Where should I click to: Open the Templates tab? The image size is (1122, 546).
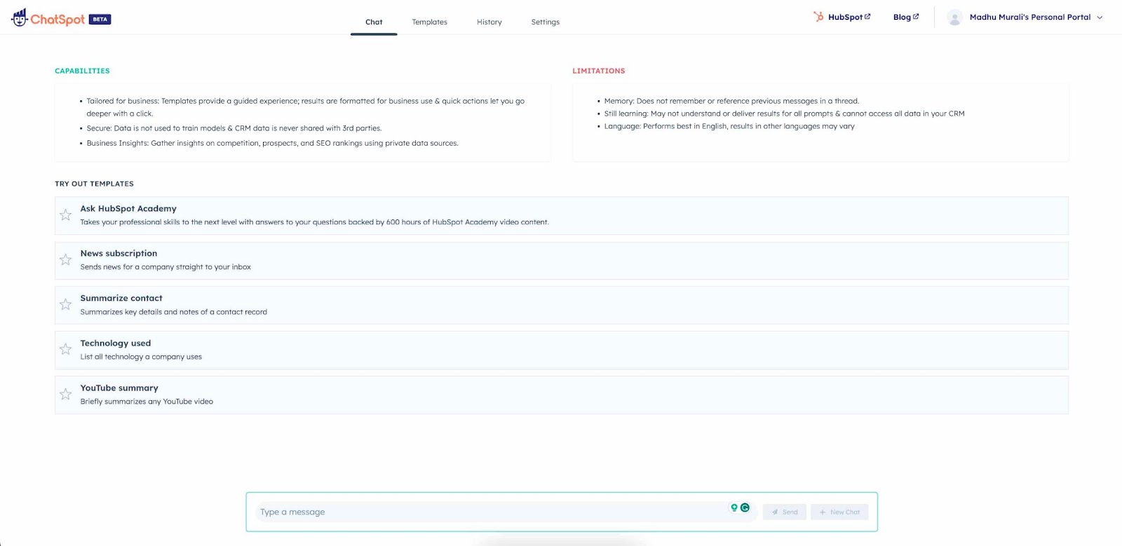tap(429, 22)
